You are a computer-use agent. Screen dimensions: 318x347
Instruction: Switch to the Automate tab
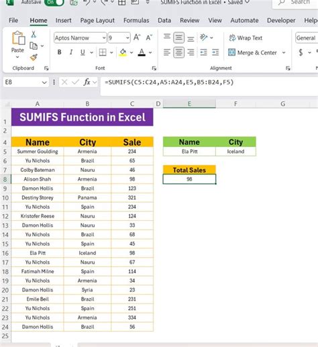coord(244,20)
